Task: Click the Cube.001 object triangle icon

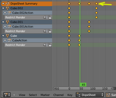Action: tap(7, 22)
